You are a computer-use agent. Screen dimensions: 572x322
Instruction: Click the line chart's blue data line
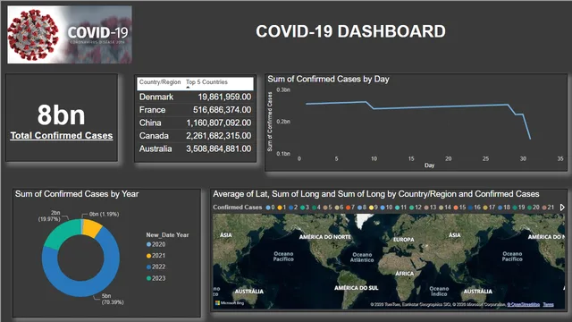438,106
